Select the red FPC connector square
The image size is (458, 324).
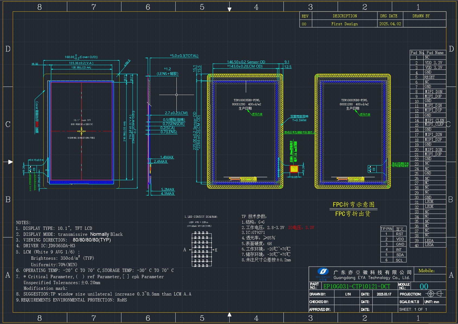294,169
